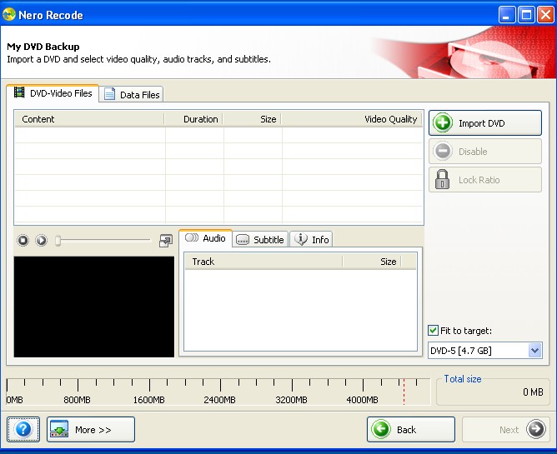Screen dimensions: 557x454
Task: Click the My DVD Backup heading
Action: [x=43, y=47]
